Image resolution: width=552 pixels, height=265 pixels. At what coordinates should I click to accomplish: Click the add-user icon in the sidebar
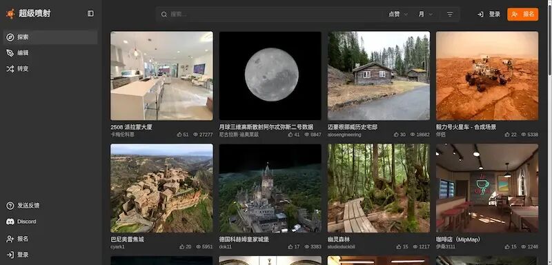pos(10,239)
